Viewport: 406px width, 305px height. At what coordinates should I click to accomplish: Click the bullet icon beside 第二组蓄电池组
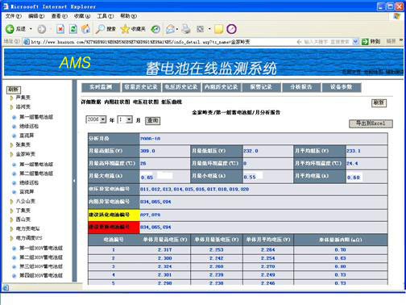(x=14, y=173)
